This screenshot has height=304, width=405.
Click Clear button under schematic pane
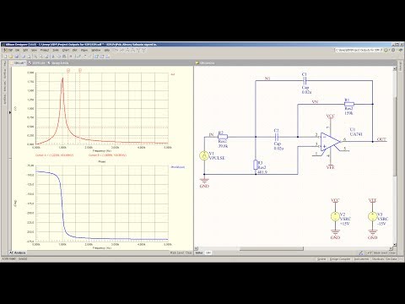[392, 252]
